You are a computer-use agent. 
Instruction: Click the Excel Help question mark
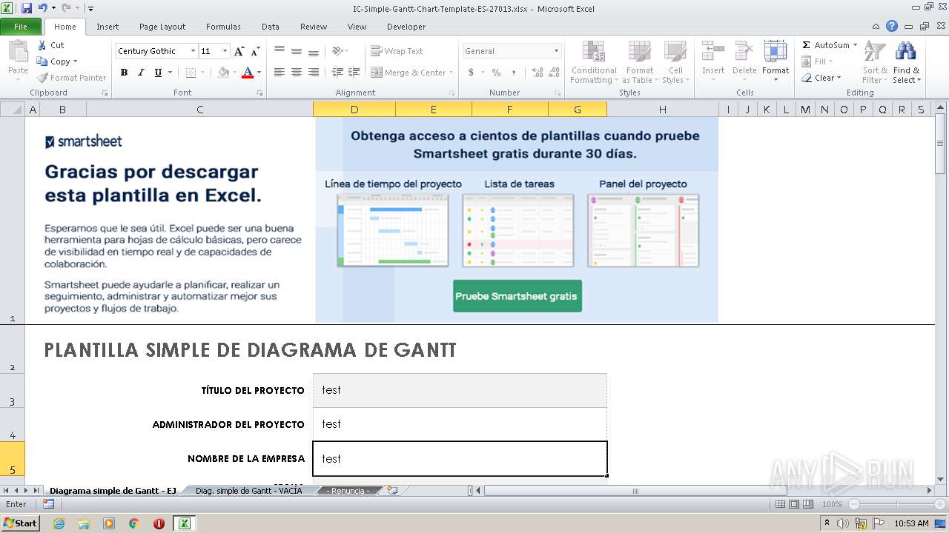[x=892, y=26]
